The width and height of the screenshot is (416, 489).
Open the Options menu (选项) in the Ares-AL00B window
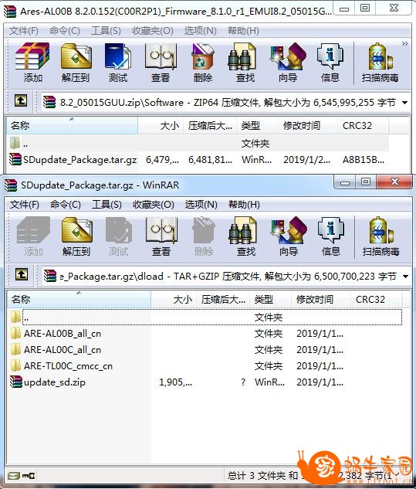click(x=200, y=31)
